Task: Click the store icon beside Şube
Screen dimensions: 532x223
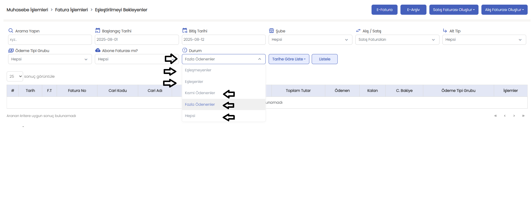Action: [x=271, y=31]
